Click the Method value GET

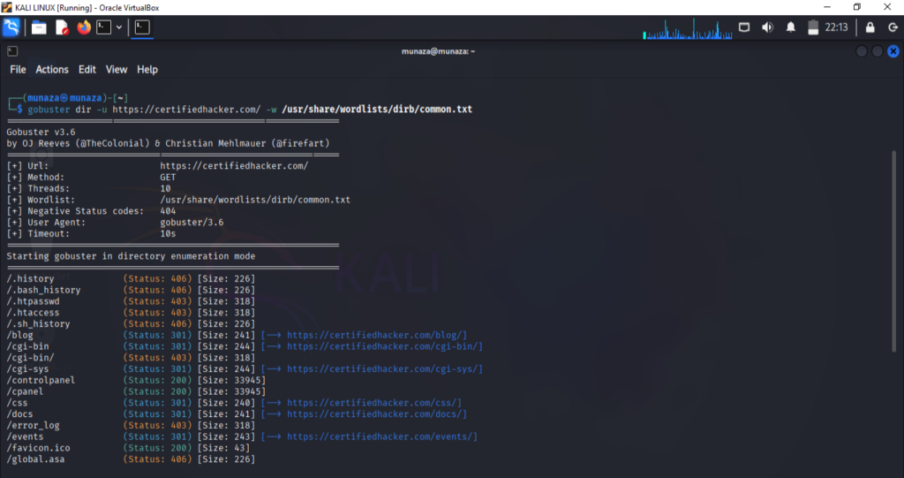coord(168,178)
